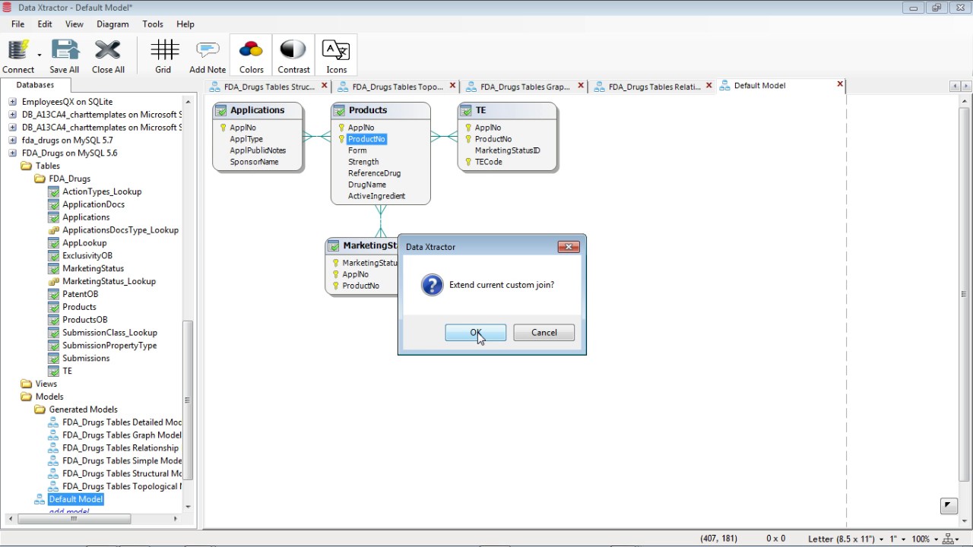Switch to FDA_Drugs Tables Topo... tab

[398, 87]
